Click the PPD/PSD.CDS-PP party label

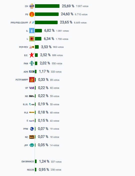[x=19, y=23]
